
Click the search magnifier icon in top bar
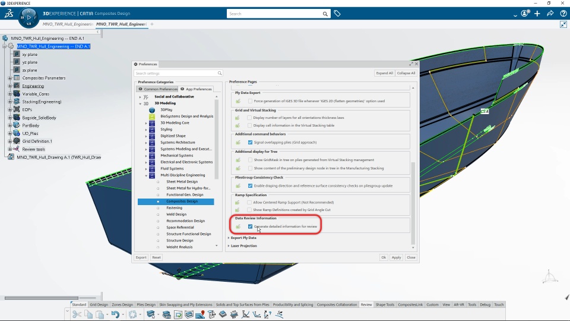tap(325, 14)
